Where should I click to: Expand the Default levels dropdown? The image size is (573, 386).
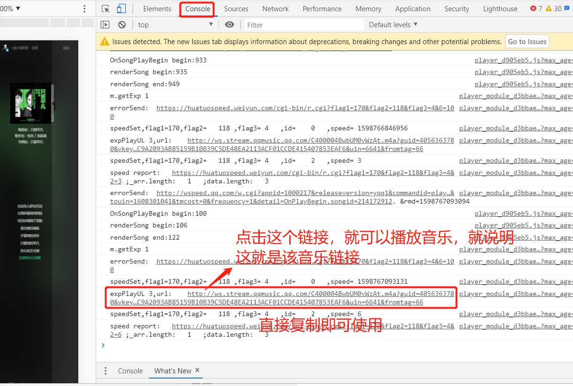[x=393, y=25]
